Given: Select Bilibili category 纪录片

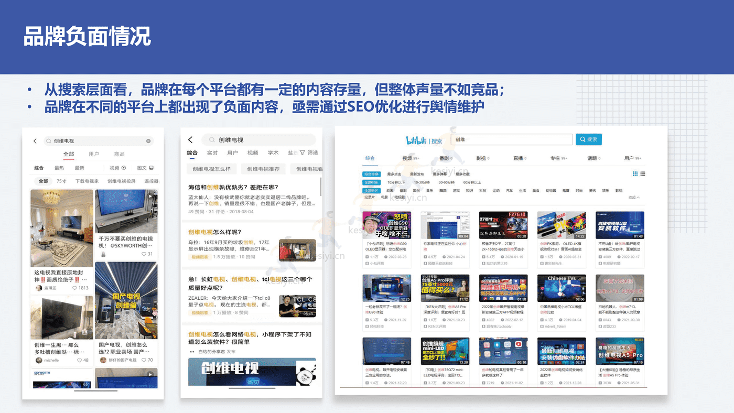Looking at the screenshot, I should pyautogui.click(x=370, y=198).
